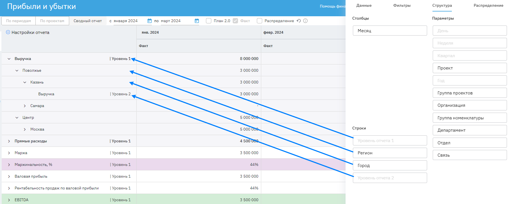Switch to the По периодам tab
The image size is (514, 204).
tap(19, 21)
